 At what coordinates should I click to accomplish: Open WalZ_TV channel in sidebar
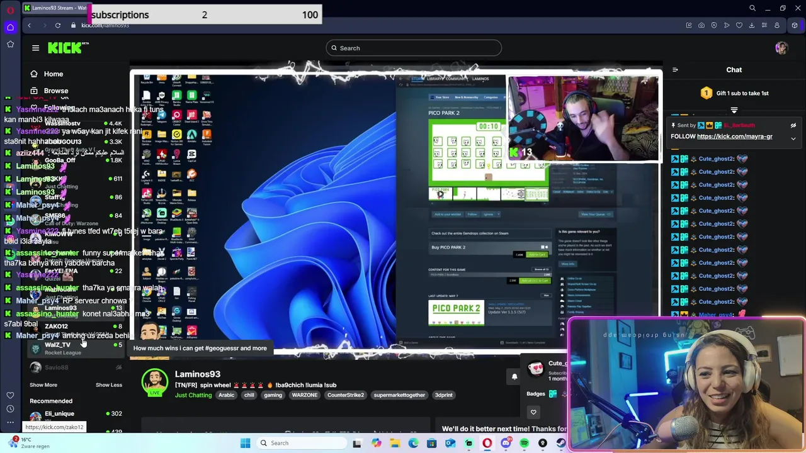(76, 349)
